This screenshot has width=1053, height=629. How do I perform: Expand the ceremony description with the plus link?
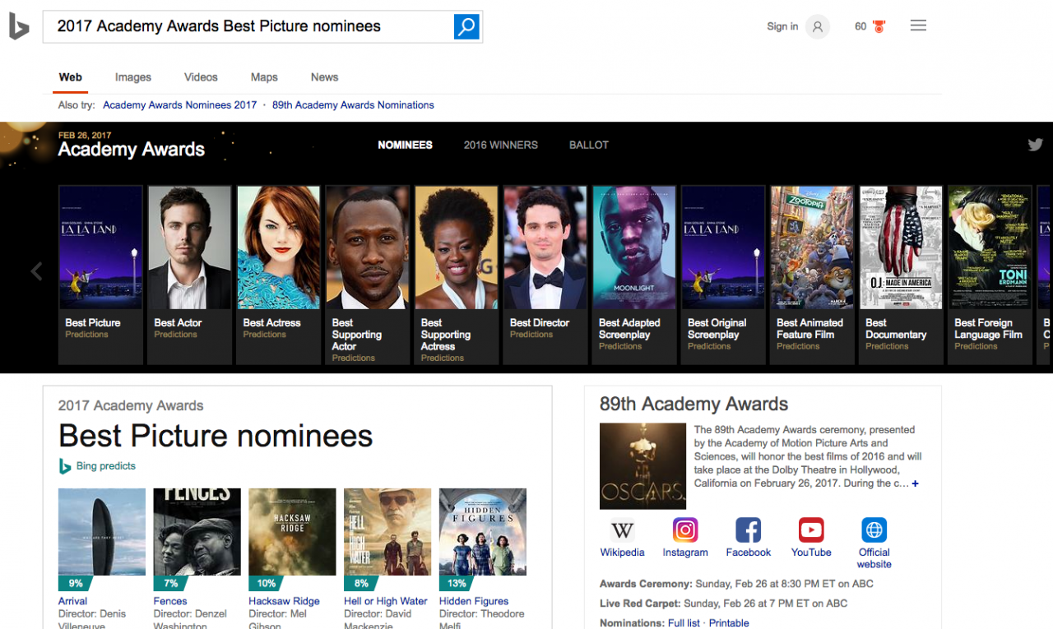click(914, 483)
